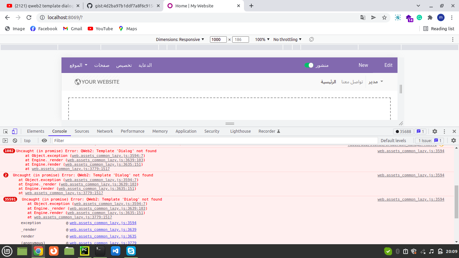Show the console sidebar with the panel toggle
This screenshot has width=459, height=258.
[6, 140]
